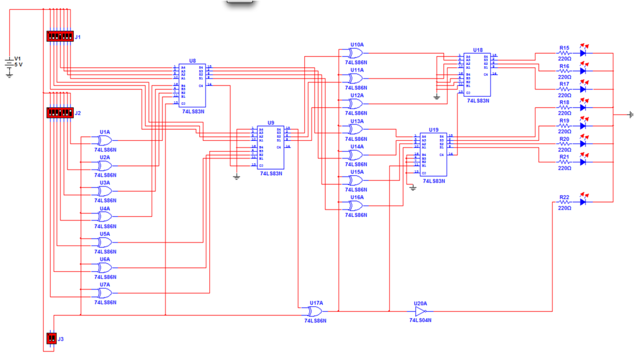Screen dimensions: 639x358
Task: Click the '74LS86N' label under U10A
Action: click(x=356, y=62)
